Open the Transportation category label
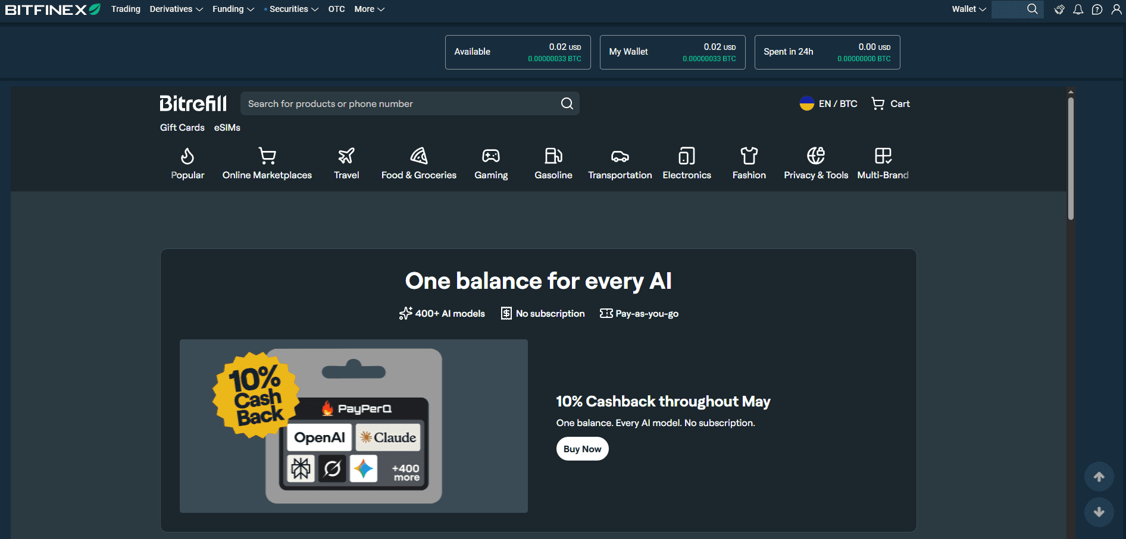This screenshot has width=1126, height=539. [620, 175]
